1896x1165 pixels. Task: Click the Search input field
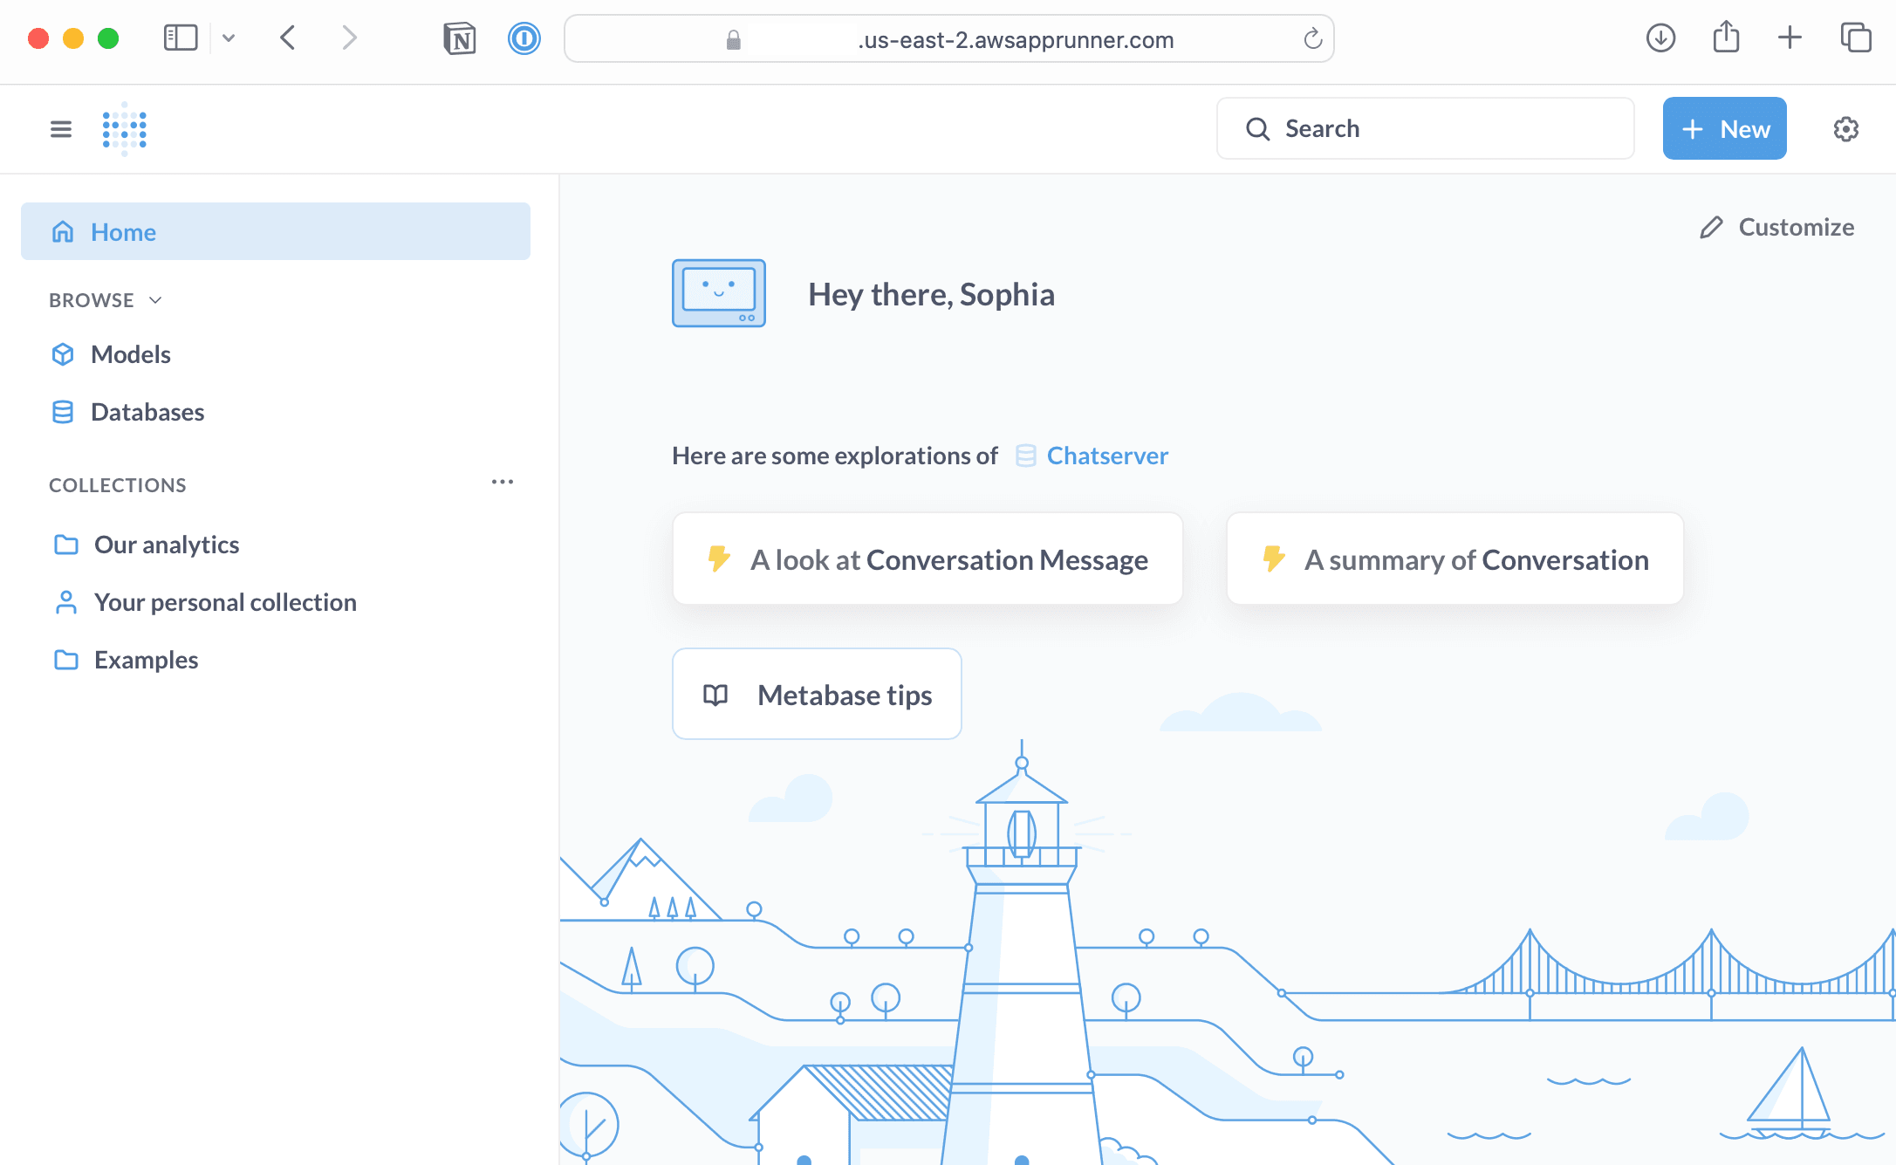click(x=1425, y=128)
